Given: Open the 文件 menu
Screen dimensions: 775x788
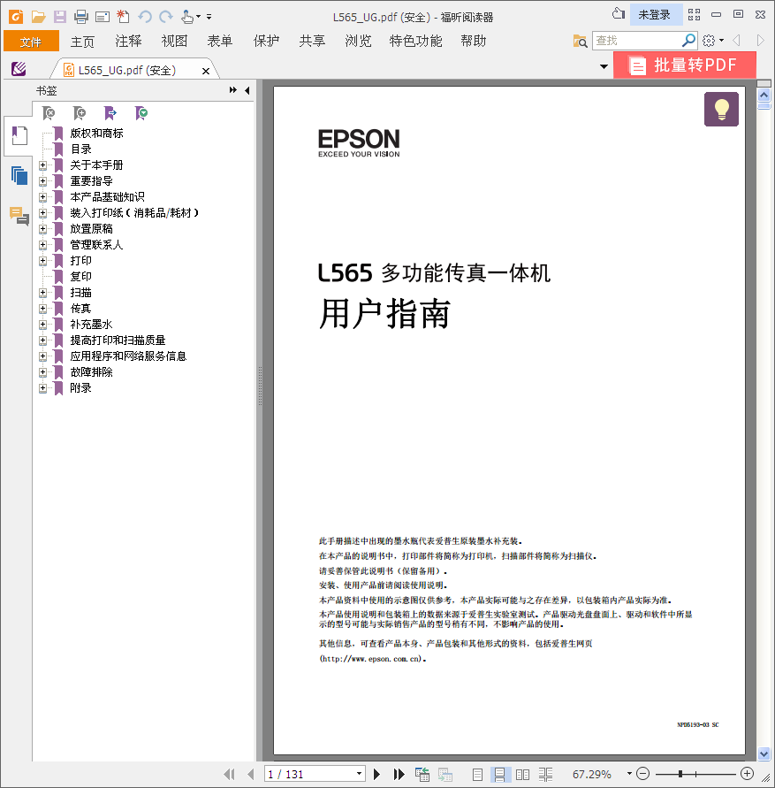Looking at the screenshot, I should (x=31, y=42).
